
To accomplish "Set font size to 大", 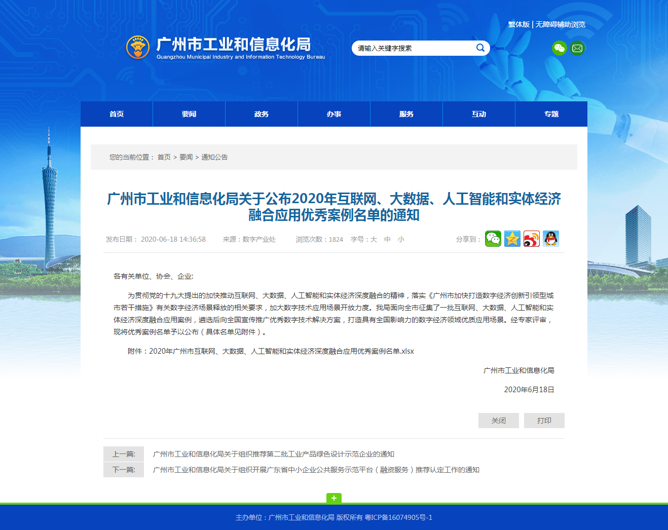I will coord(374,239).
